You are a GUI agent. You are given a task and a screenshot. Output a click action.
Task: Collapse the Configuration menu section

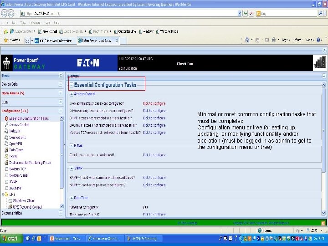[x=61, y=111]
